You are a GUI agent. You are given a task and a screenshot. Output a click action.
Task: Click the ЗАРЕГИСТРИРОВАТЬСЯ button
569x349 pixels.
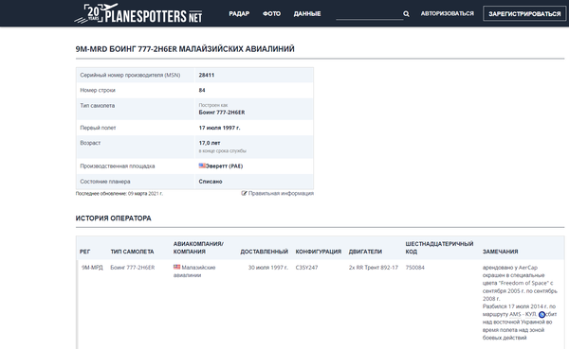click(x=524, y=14)
